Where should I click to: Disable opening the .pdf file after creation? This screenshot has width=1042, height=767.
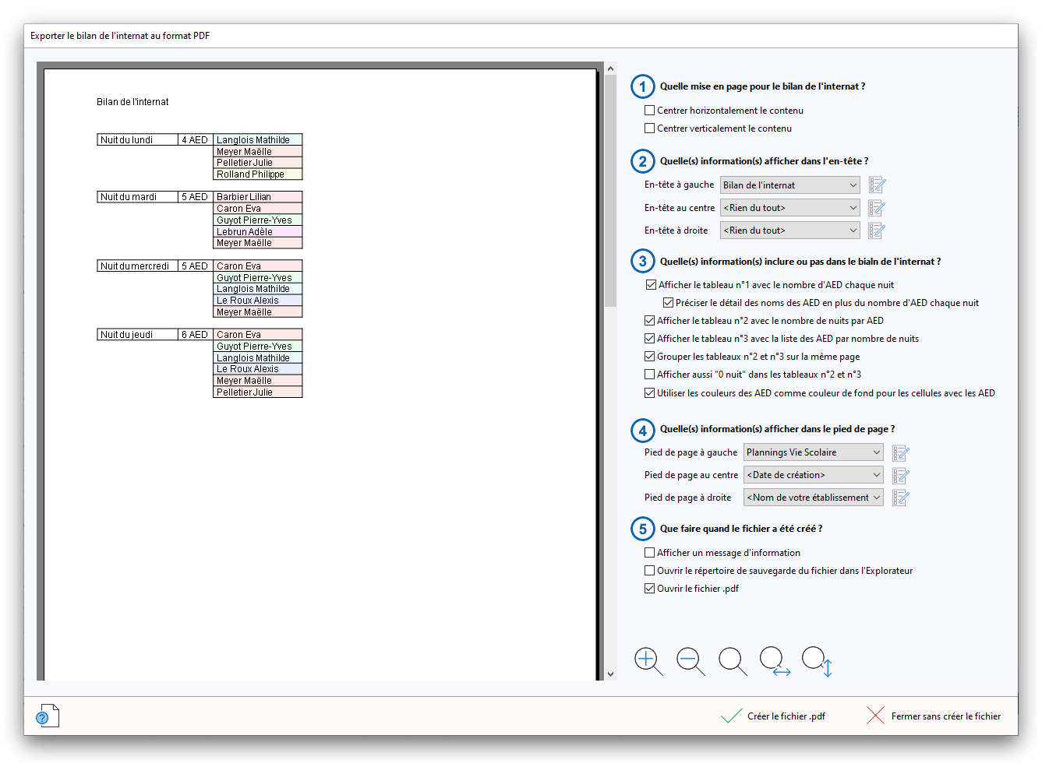[x=650, y=589]
